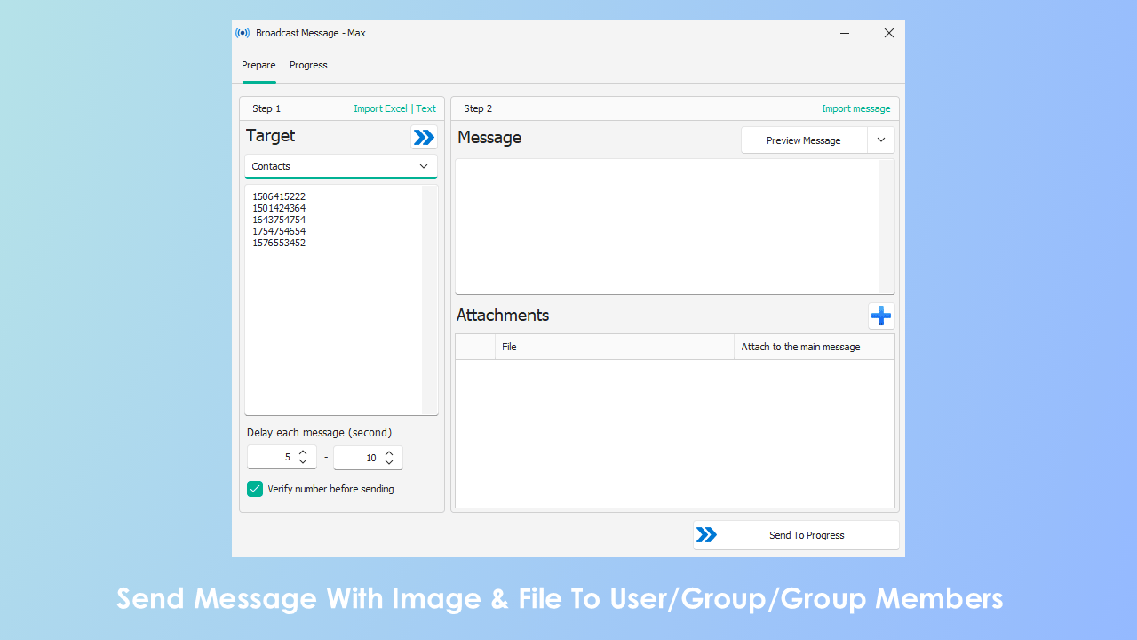Screen dimensions: 1137x640
Task: Select contact 1506415222 in the target list
Action: (x=279, y=196)
